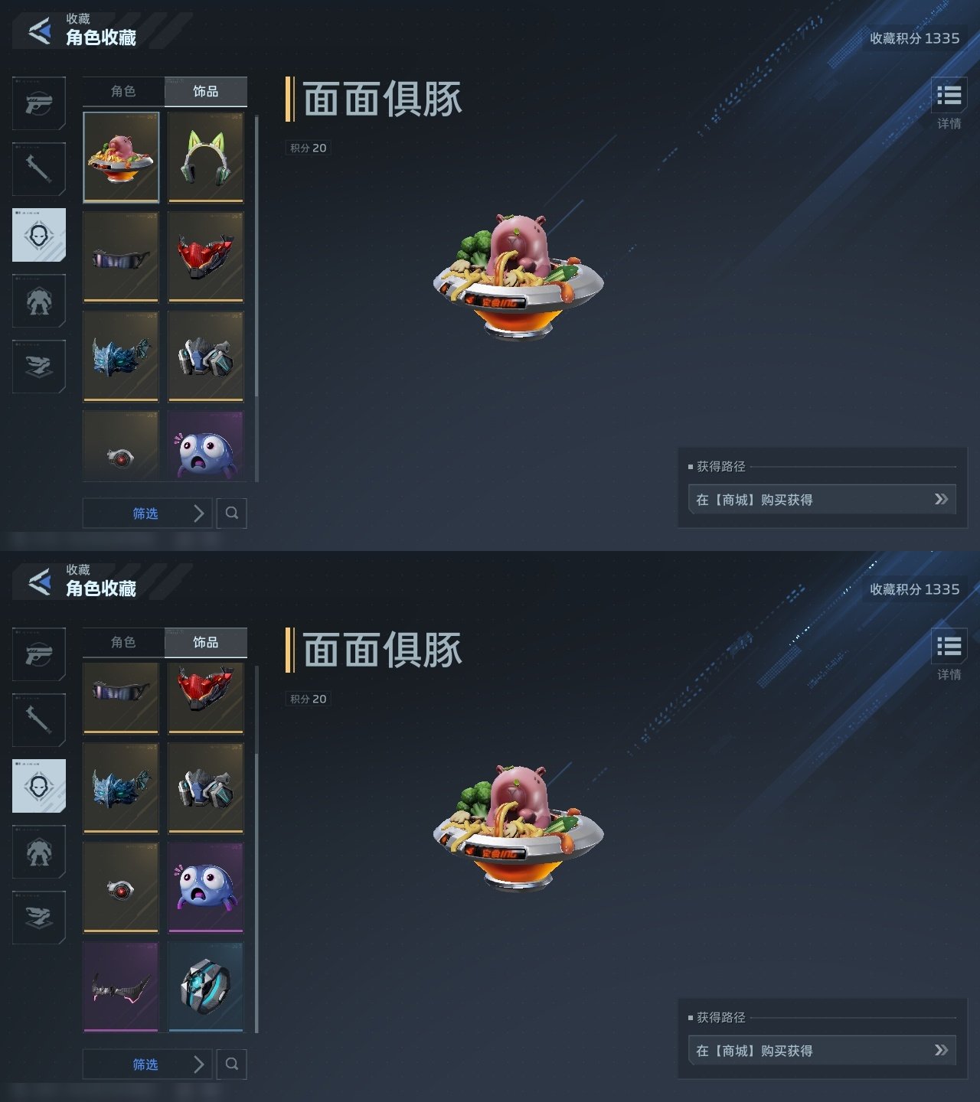The height and width of the screenshot is (1102, 980).
Task: Select the noodle pig bowl thumbnail in list
Action: point(121,158)
